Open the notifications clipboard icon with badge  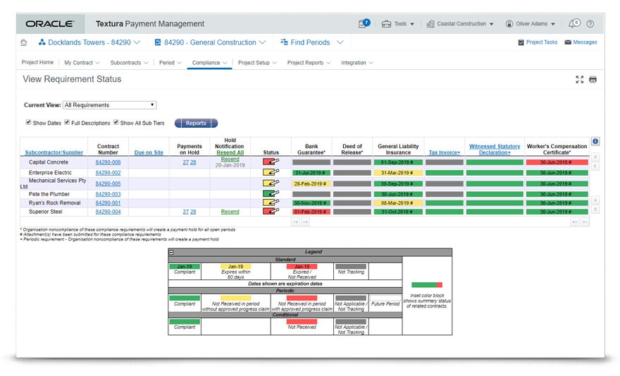coord(364,23)
